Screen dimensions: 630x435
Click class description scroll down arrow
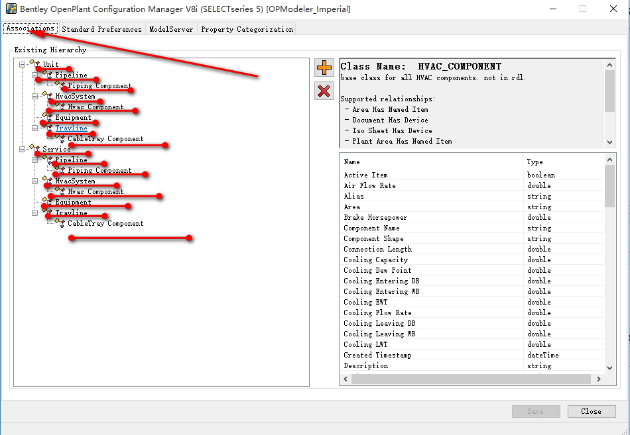(610, 142)
